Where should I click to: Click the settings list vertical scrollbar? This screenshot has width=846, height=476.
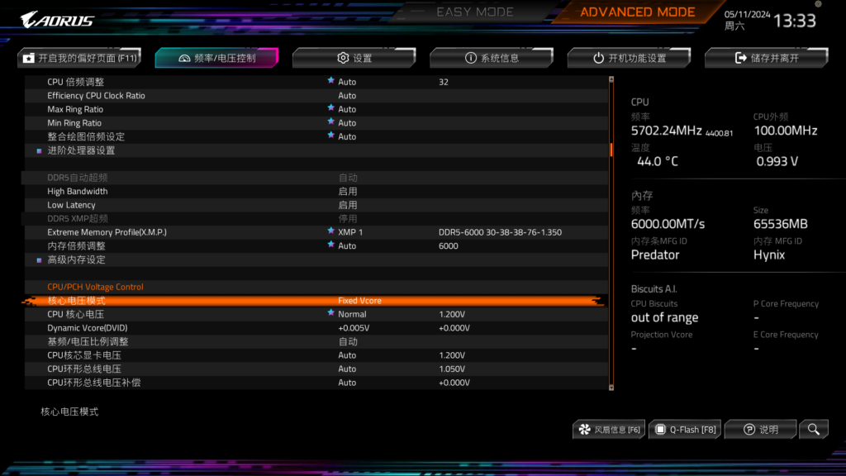(x=611, y=231)
